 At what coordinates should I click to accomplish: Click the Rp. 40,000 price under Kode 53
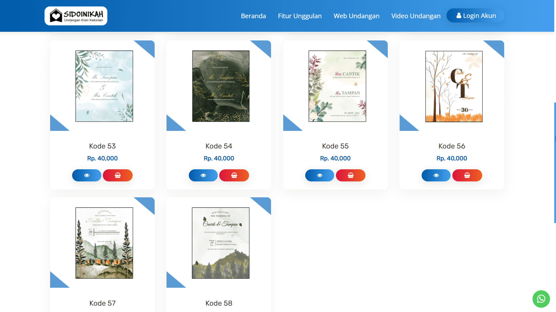tap(102, 158)
